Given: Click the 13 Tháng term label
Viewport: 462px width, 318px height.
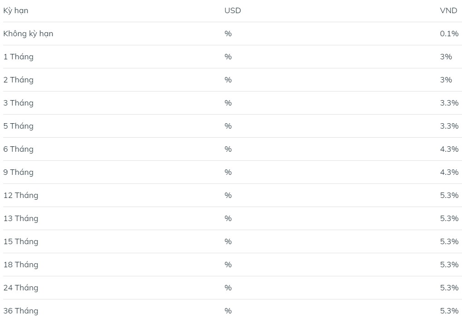Looking at the screenshot, I should 20,218.
